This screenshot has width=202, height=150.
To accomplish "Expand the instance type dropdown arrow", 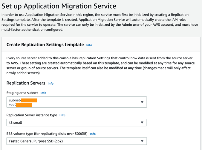I will pos(142,122).
